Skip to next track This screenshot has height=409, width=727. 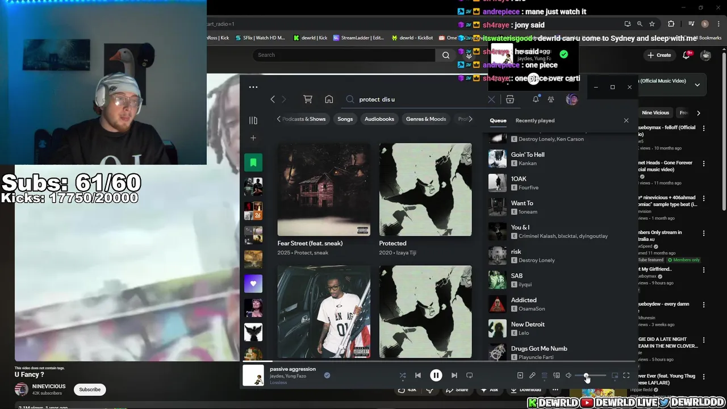point(454,375)
